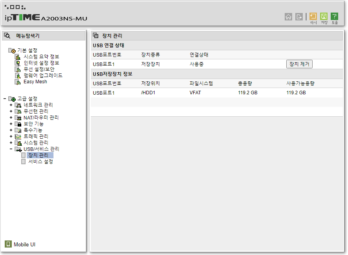Click the 시스템 요약 정보 icon
Screen dimensions: 348x255
coord(18,57)
